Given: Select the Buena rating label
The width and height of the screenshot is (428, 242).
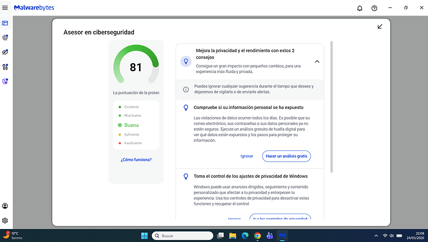Looking at the screenshot, I should (x=132, y=125).
